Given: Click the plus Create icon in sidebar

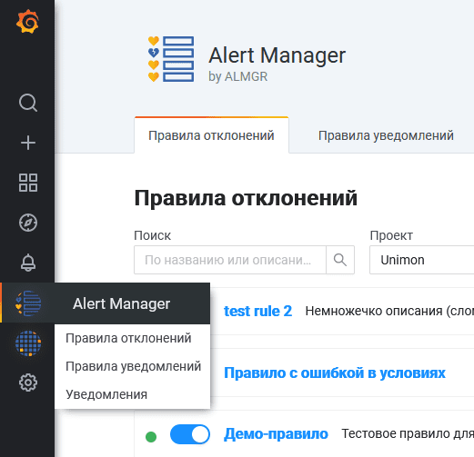Looking at the screenshot, I should point(28,143).
